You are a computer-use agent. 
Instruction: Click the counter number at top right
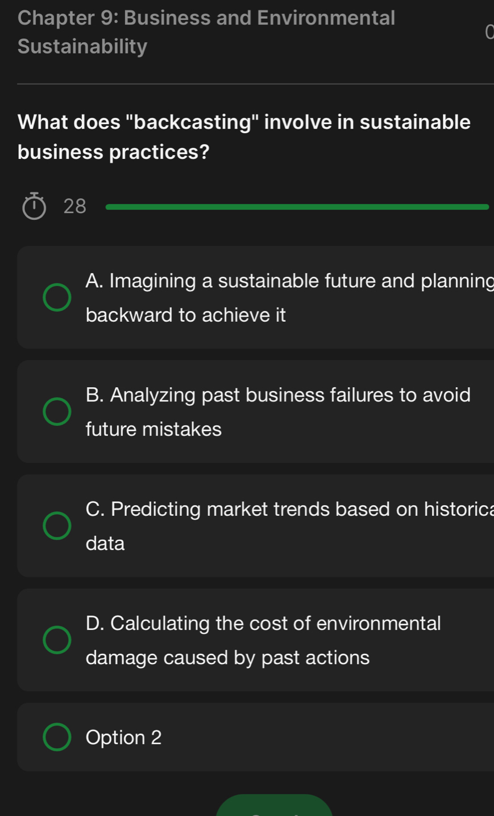tap(488, 32)
